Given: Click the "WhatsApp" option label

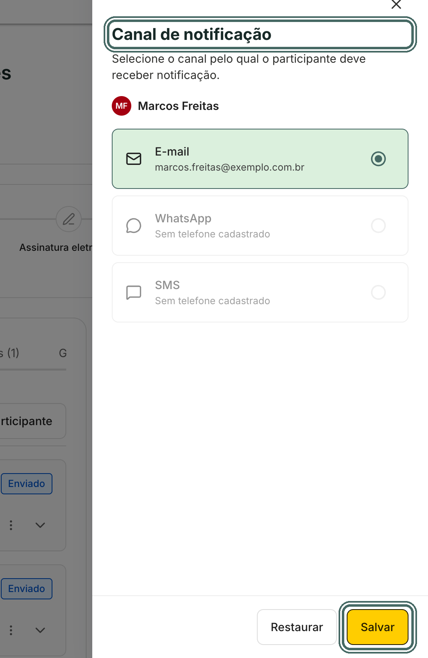Looking at the screenshot, I should (183, 219).
